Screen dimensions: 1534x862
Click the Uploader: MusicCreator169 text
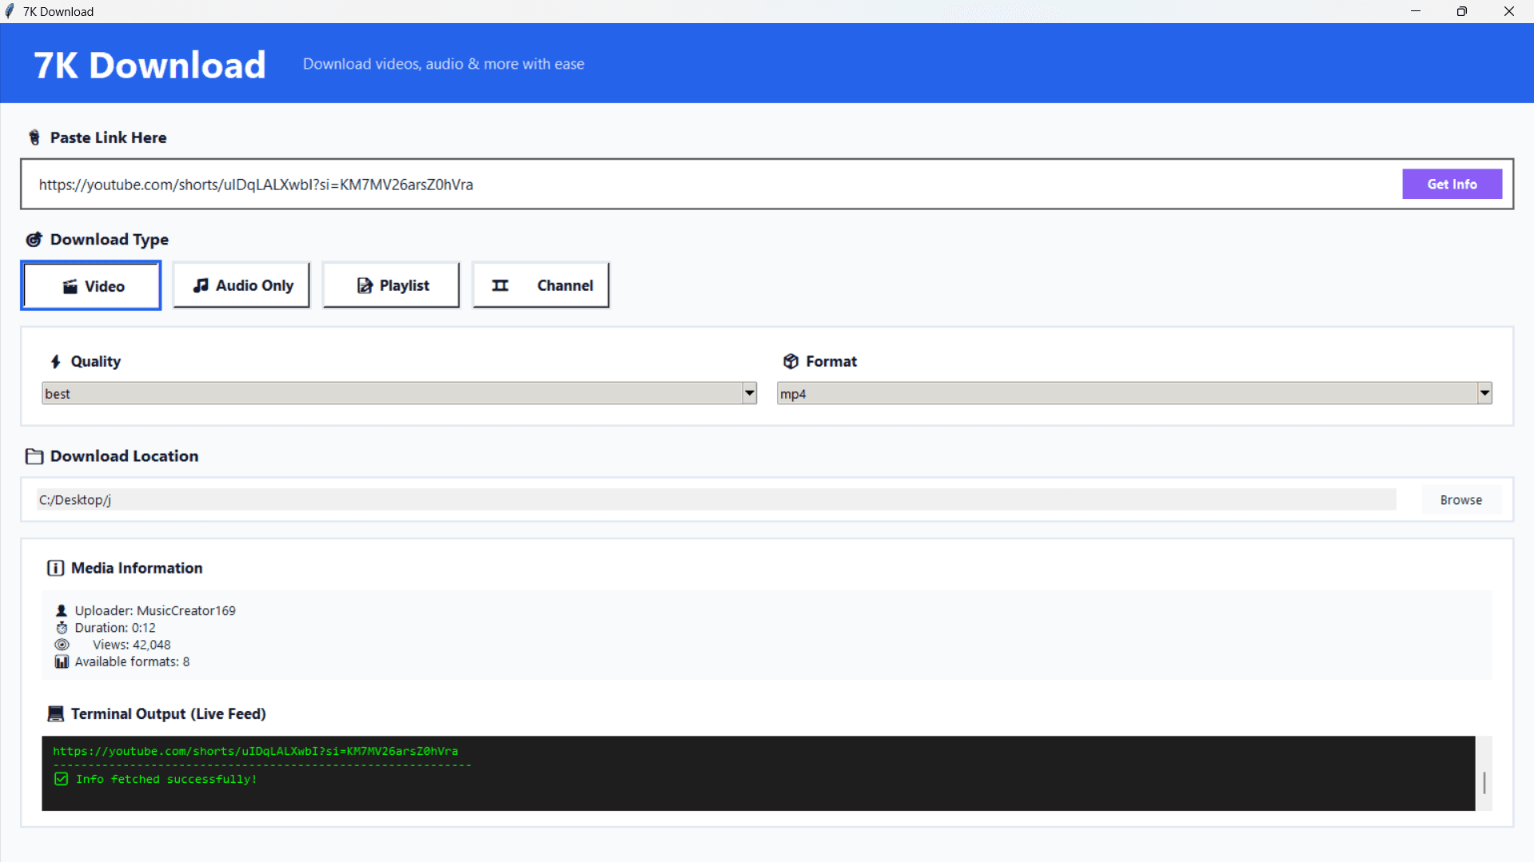(x=155, y=610)
